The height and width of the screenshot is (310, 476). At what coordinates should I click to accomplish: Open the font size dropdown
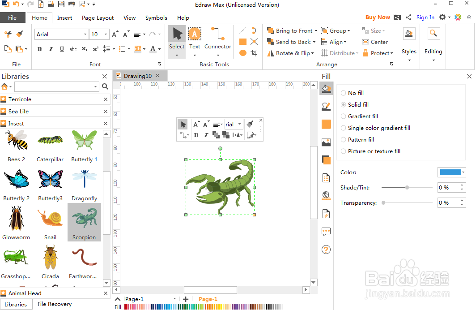106,34
